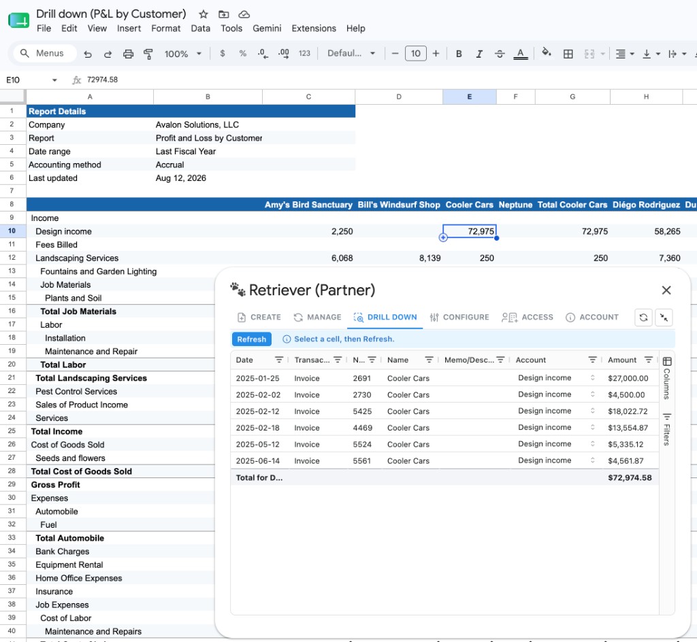The height and width of the screenshot is (642, 697).
Task: View cloud save status icon
Action: [244, 14]
